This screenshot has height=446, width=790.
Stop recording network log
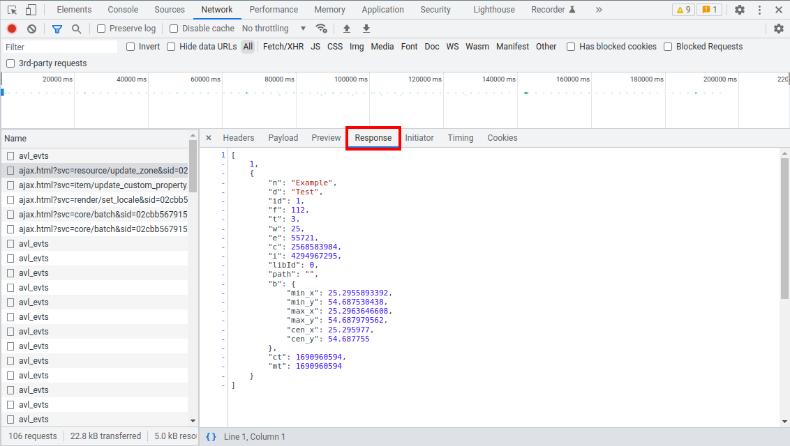click(x=12, y=29)
